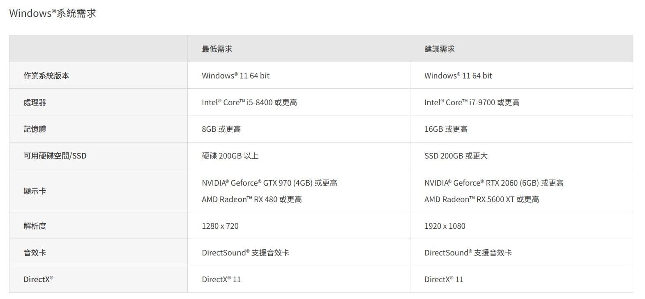The height and width of the screenshot is (299, 645).
Task: Click the 解析度 row label
Action: (35, 226)
